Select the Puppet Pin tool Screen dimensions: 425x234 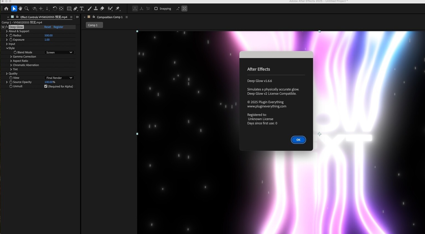(x=118, y=9)
